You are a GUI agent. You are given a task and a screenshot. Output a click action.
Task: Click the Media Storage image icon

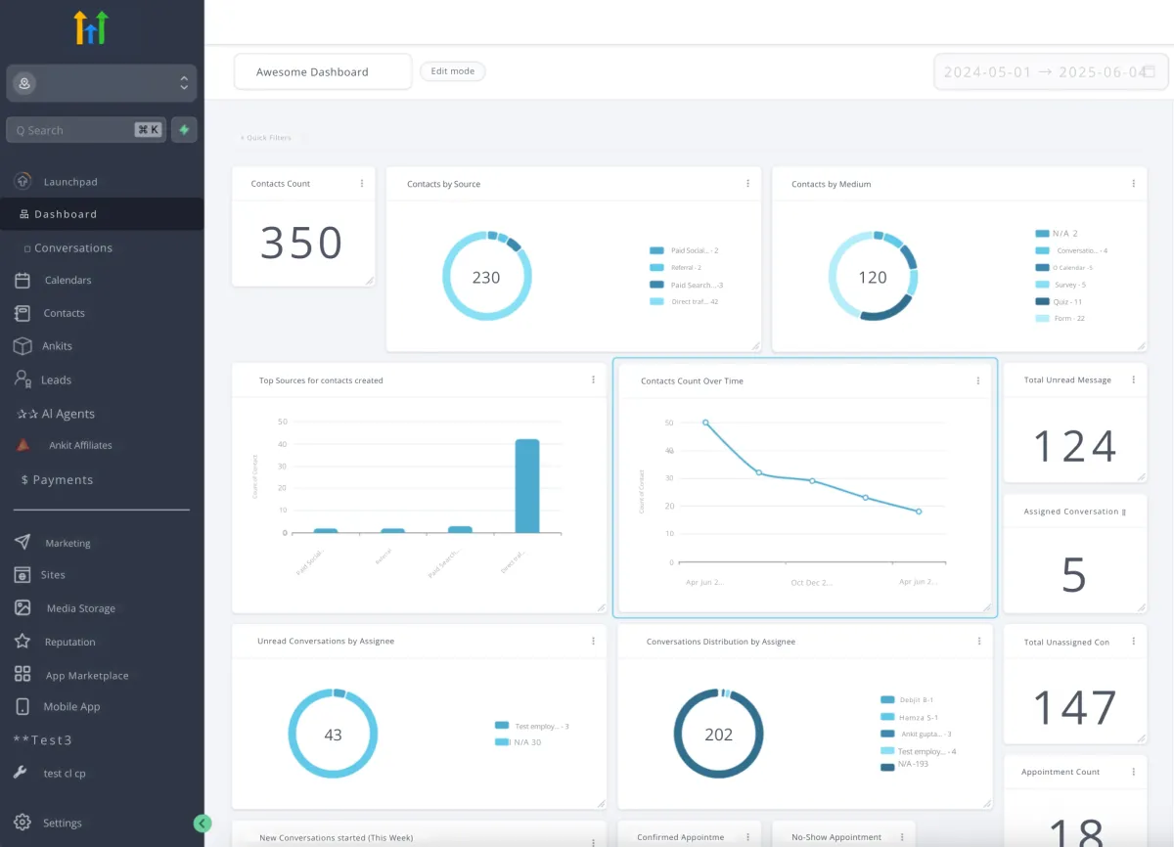pyautogui.click(x=23, y=607)
